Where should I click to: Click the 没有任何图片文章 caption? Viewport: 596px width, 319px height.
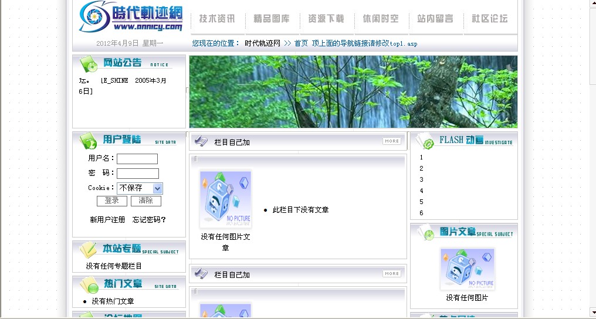pyautogui.click(x=225, y=242)
